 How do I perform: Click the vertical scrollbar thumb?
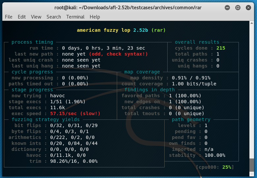(x=252, y=165)
